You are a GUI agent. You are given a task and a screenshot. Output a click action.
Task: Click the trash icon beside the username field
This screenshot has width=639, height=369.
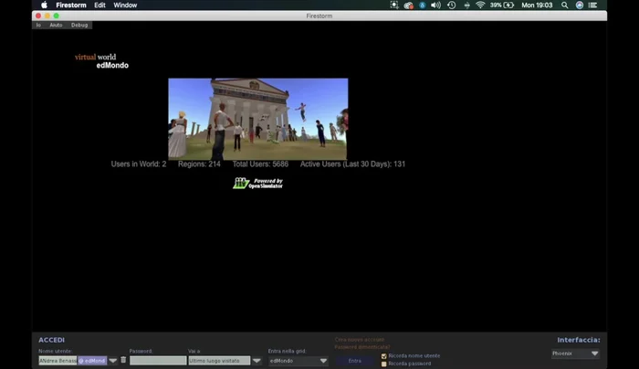[123, 361]
